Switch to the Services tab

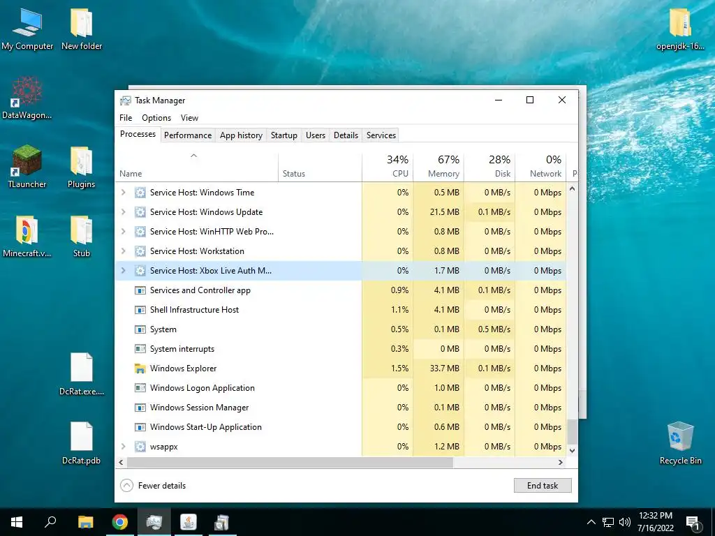coord(381,135)
